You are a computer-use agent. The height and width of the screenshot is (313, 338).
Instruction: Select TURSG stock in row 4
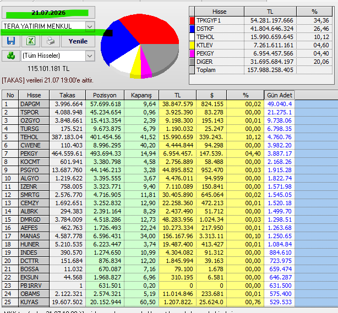point(34,129)
